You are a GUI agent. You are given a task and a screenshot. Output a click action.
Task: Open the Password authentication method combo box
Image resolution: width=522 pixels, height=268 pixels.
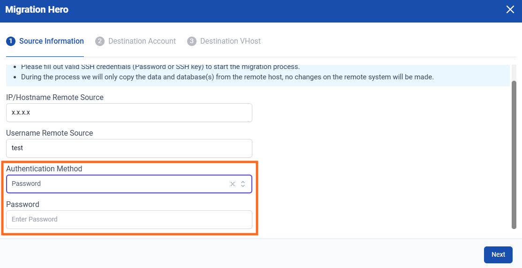(117, 184)
